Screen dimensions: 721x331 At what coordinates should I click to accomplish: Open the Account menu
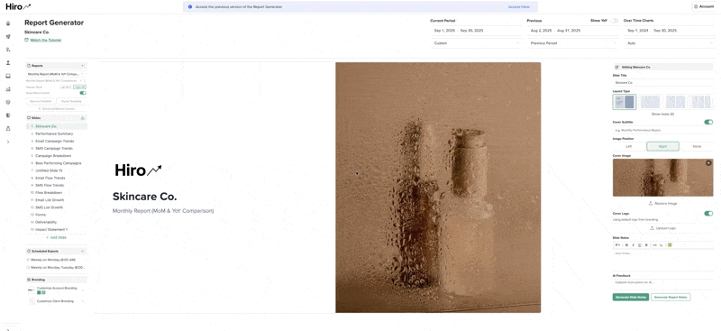click(x=704, y=6)
